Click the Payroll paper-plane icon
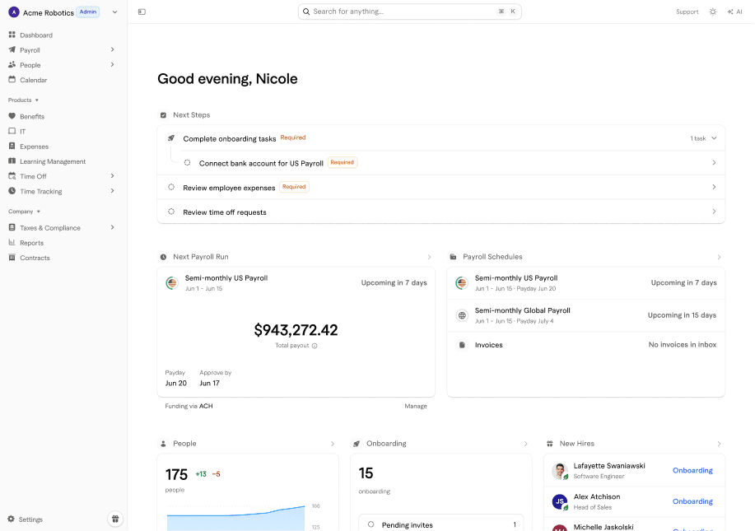Image resolution: width=755 pixels, height=531 pixels. tap(12, 49)
